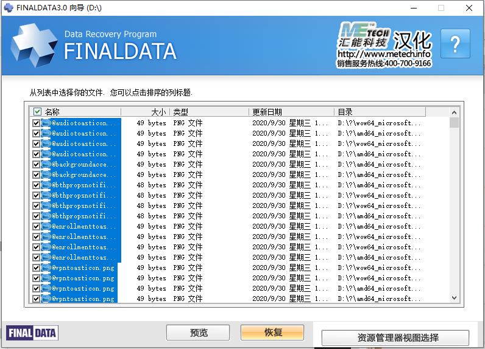The width and height of the screenshot is (485, 349).
Task: Open 资源管理器视图选择 button
Action: point(395,337)
